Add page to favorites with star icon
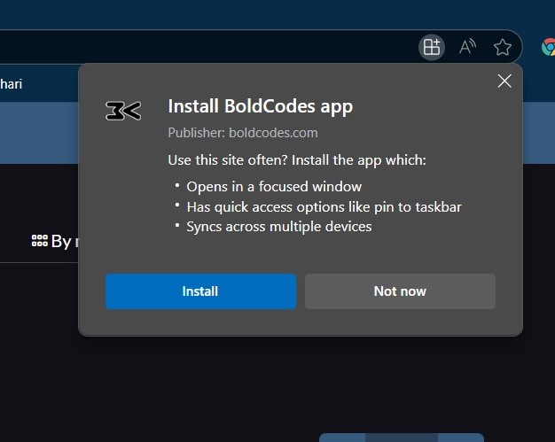The height and width of the screenshot is (442, 555). 503,47
